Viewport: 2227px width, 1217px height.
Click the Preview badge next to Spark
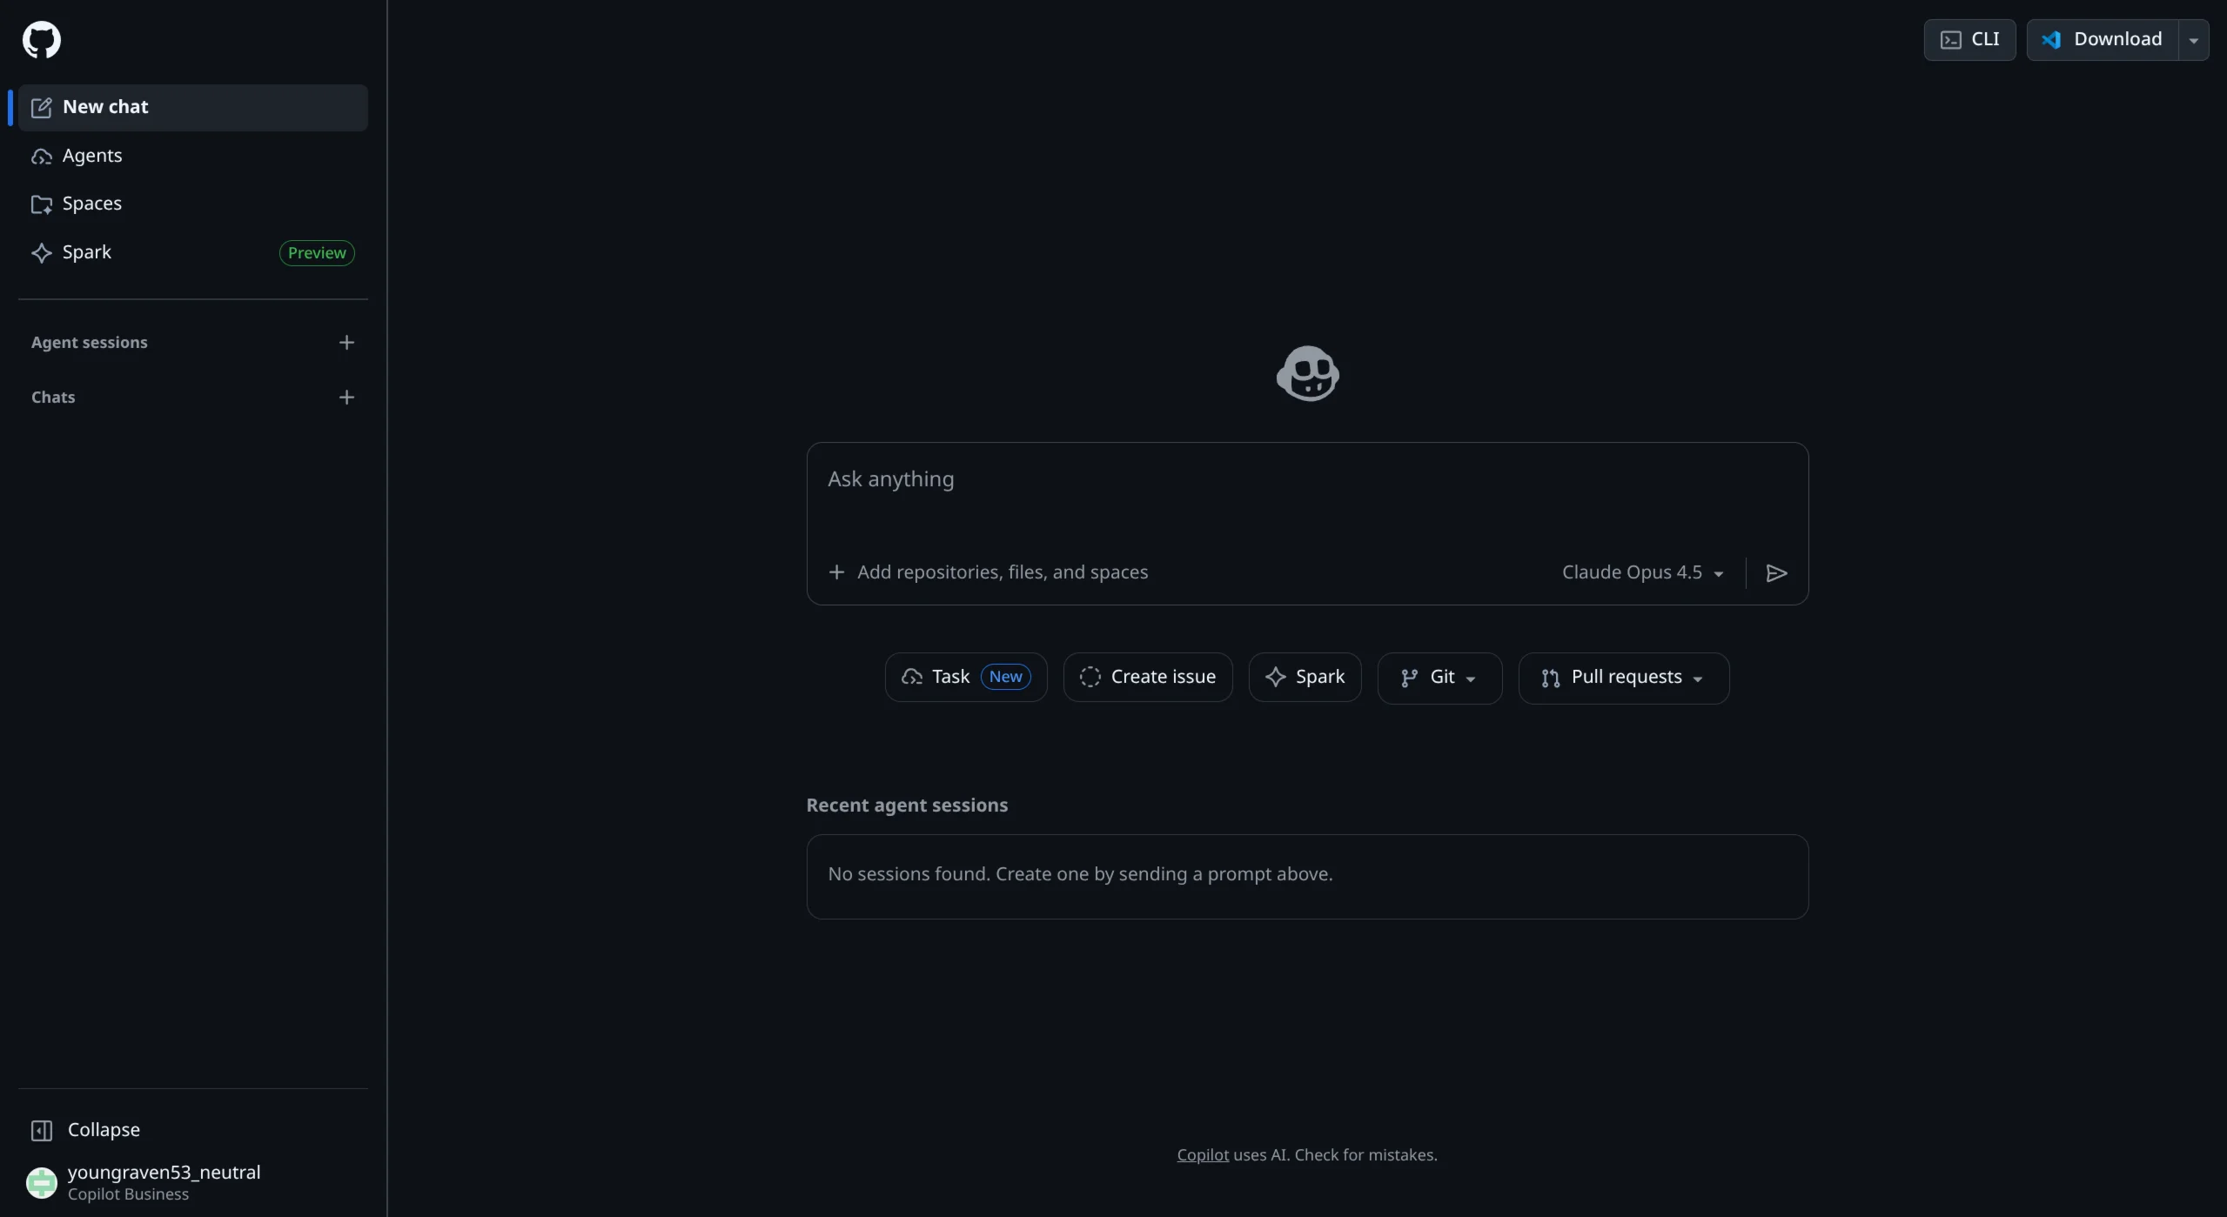click(316, 252)
